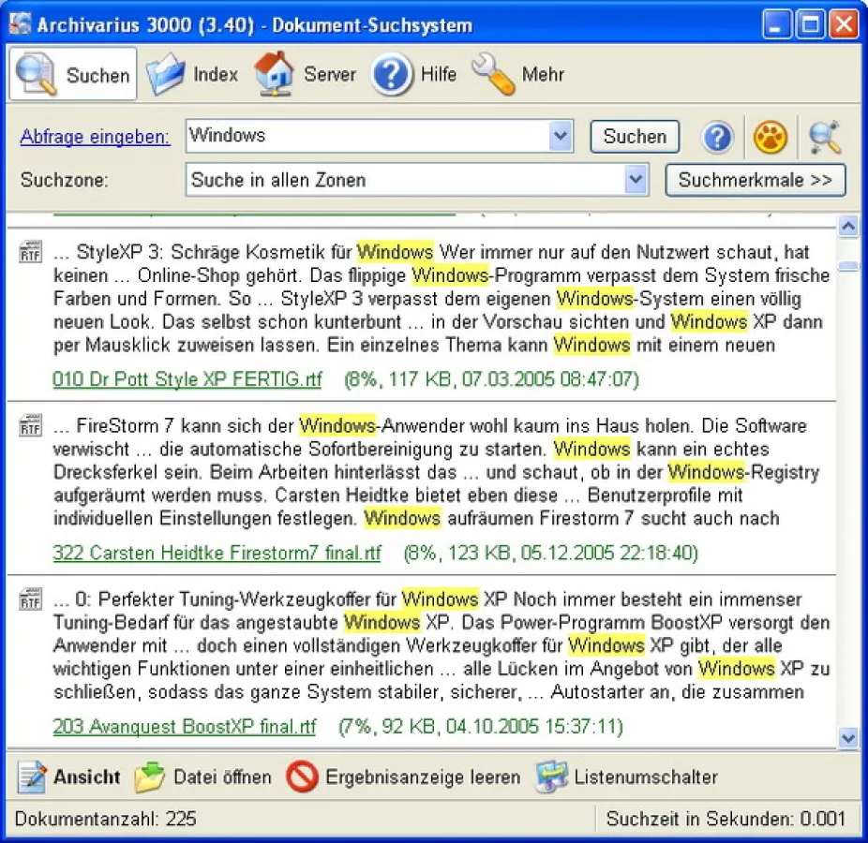The image size is (868, 843).
Task: Toggle the Listenumschalter list switcher
Action: (x=626, y=777)
